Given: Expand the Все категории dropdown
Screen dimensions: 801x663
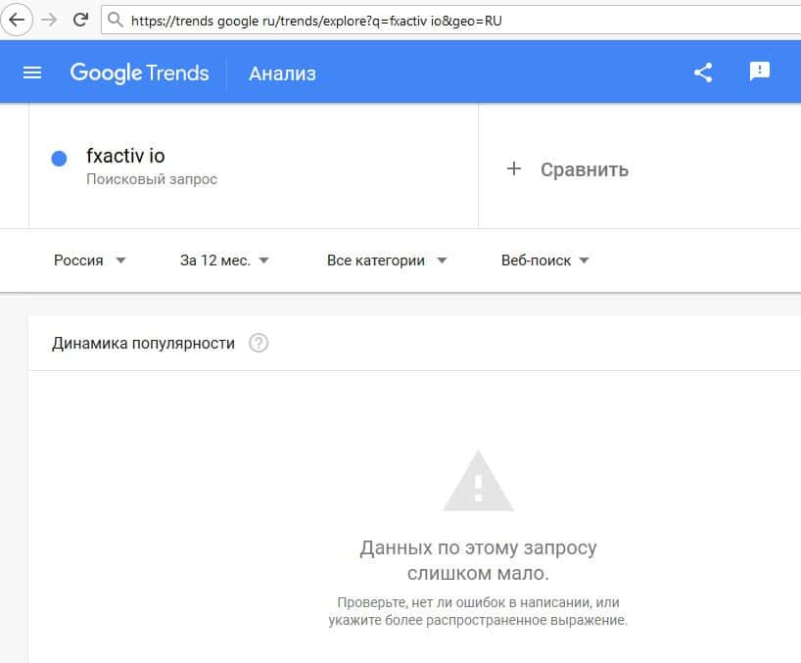Looking at the screenshot, I should click(x=386, y=260).
